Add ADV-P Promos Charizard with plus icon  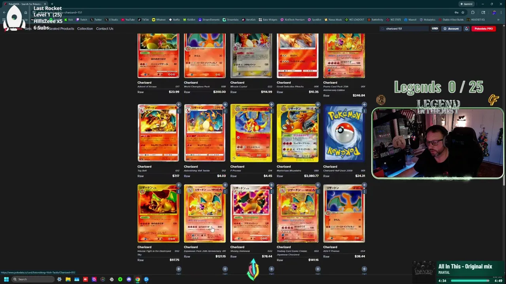coord(364,185)
